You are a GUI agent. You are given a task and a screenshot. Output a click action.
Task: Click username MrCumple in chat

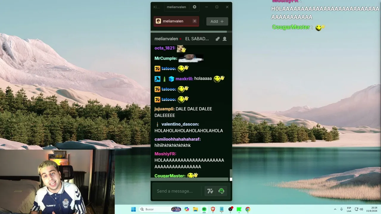(165, 58)
